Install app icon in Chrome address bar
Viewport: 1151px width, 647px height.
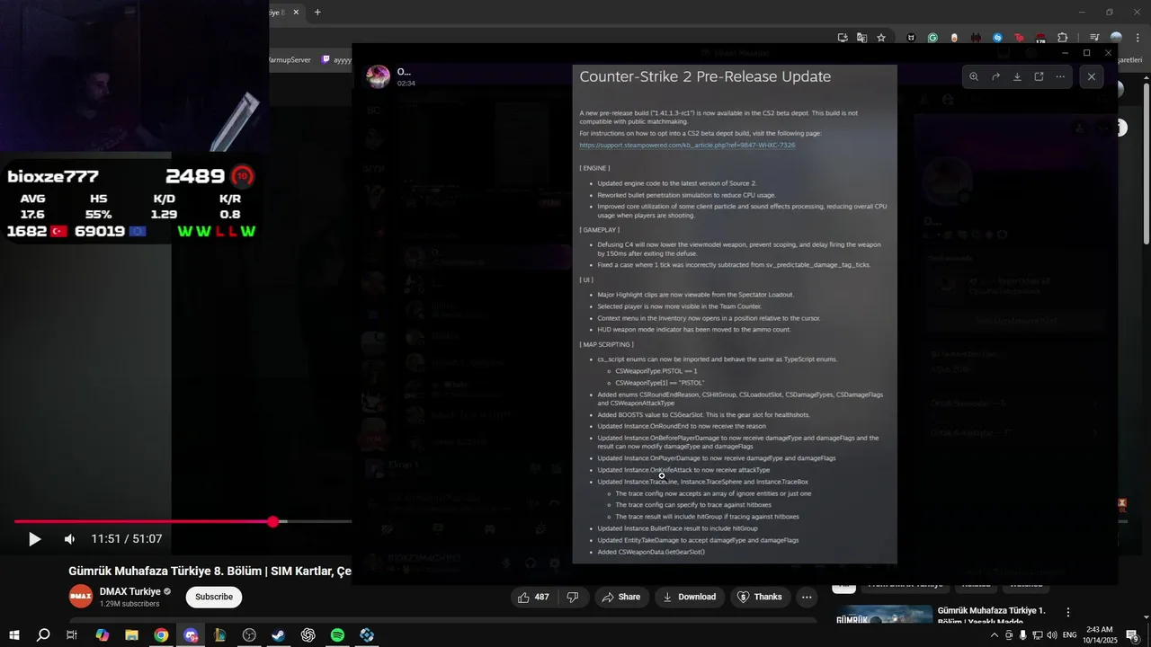(843, 38)
